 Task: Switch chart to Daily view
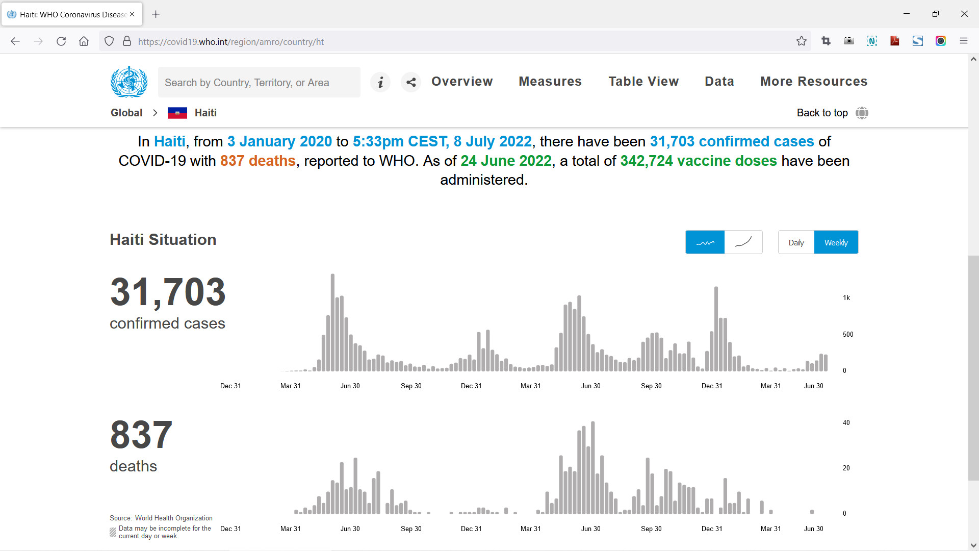[796, 242]
